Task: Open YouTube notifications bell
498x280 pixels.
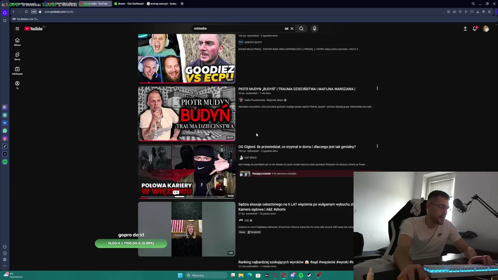Action: [475, 28]
